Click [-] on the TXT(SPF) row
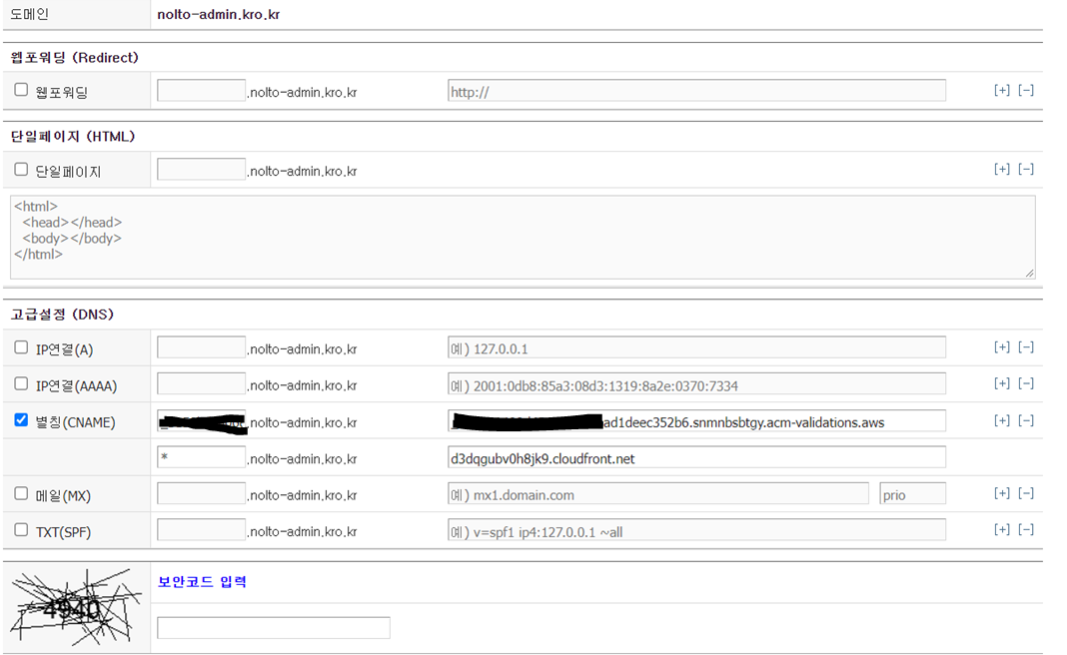Screen dimensions: 1067x655 [x=1025, y=530]
